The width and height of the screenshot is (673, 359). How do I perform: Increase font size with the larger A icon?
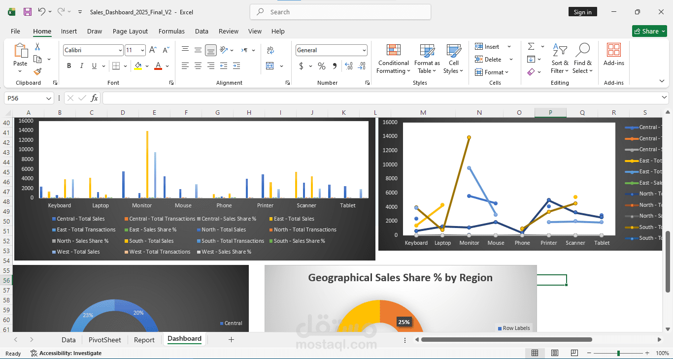(x=153, y=50)
